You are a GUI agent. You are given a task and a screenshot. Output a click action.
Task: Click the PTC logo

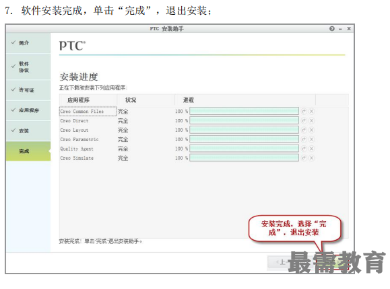[x=72, y=46]
